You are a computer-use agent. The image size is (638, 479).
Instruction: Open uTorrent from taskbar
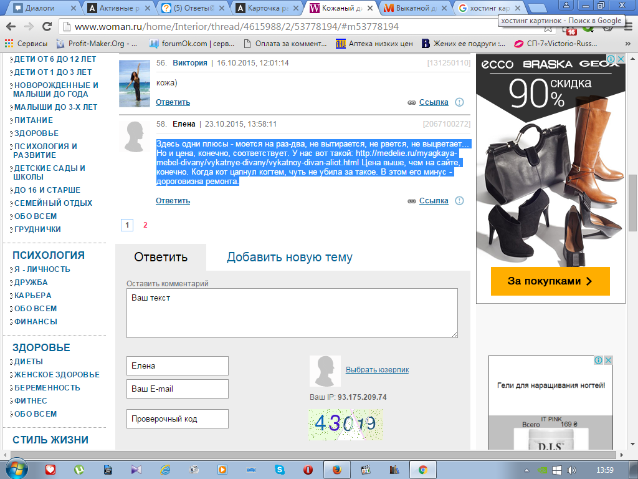tap(79, 470)
